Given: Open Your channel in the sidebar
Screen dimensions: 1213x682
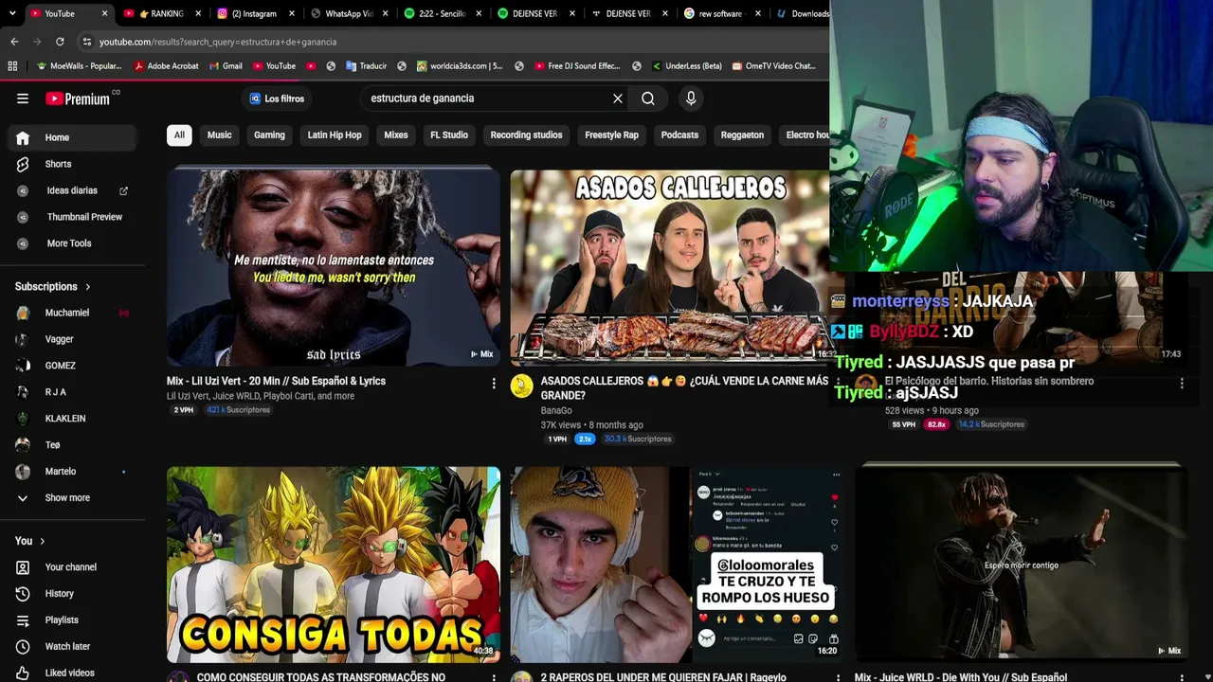Looking at the screenshot, I should 72,567.
